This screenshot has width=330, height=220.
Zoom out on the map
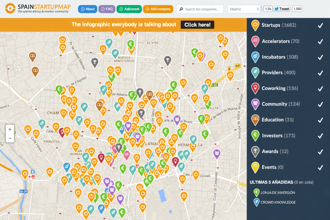pyautogui.click(x=10, y=138)
